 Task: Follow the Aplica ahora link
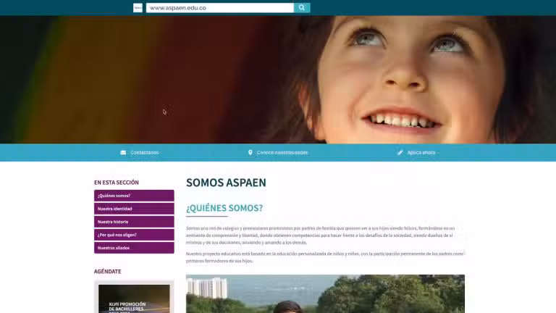pyautogui.click(x=422, y=153)
